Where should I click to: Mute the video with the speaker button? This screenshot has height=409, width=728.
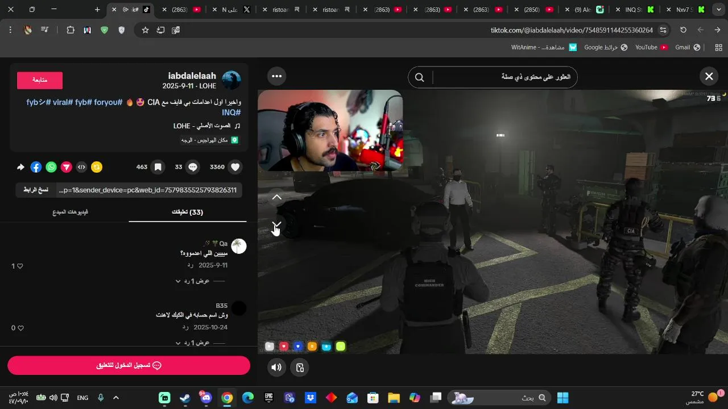point(276,368)
